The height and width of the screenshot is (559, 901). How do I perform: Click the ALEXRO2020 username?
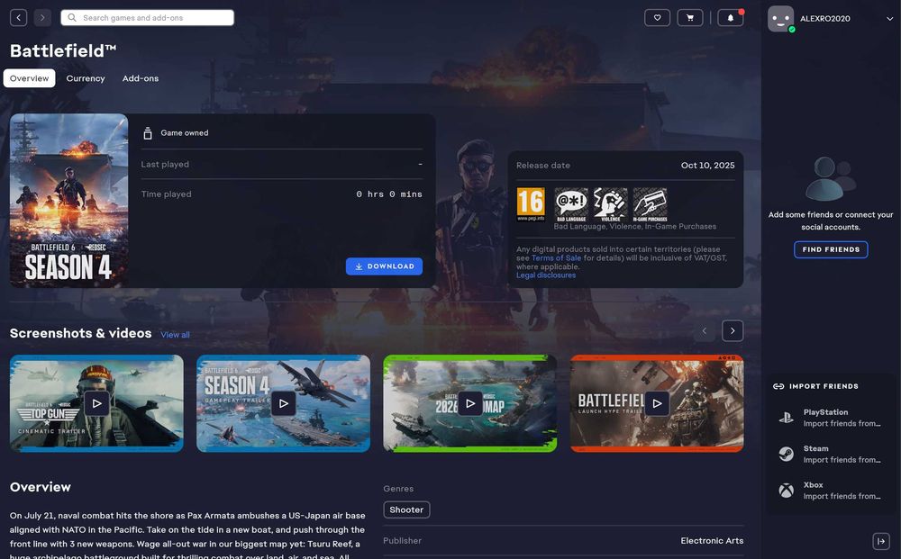[825, 18]
